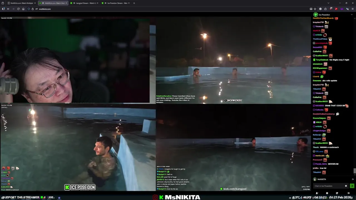Click username TonyGalahad in chat
This screenshot has height=200, width=356.
(x=322, y=60)
